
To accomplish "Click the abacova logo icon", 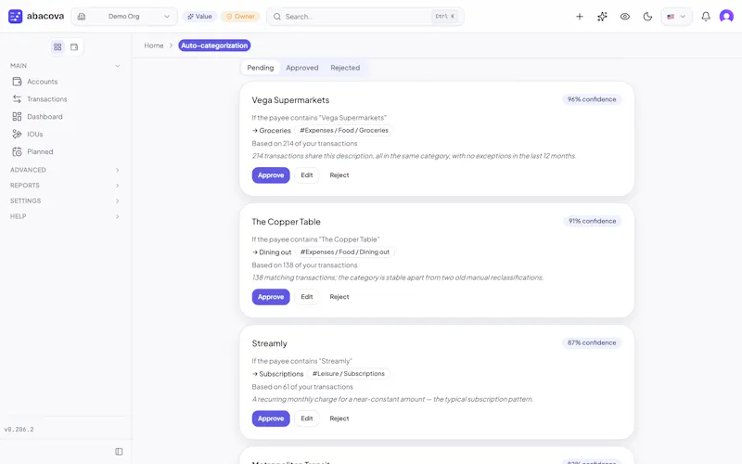I will coord(15,16).
